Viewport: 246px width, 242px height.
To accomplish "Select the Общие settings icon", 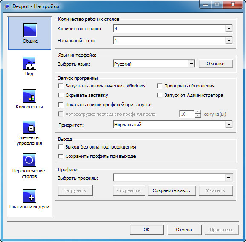I will click(x=30, y=30).
